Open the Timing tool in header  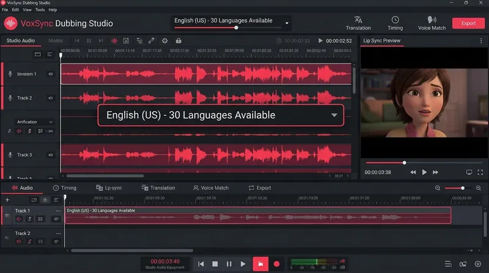pyautogui.click(x=395, y=23)
